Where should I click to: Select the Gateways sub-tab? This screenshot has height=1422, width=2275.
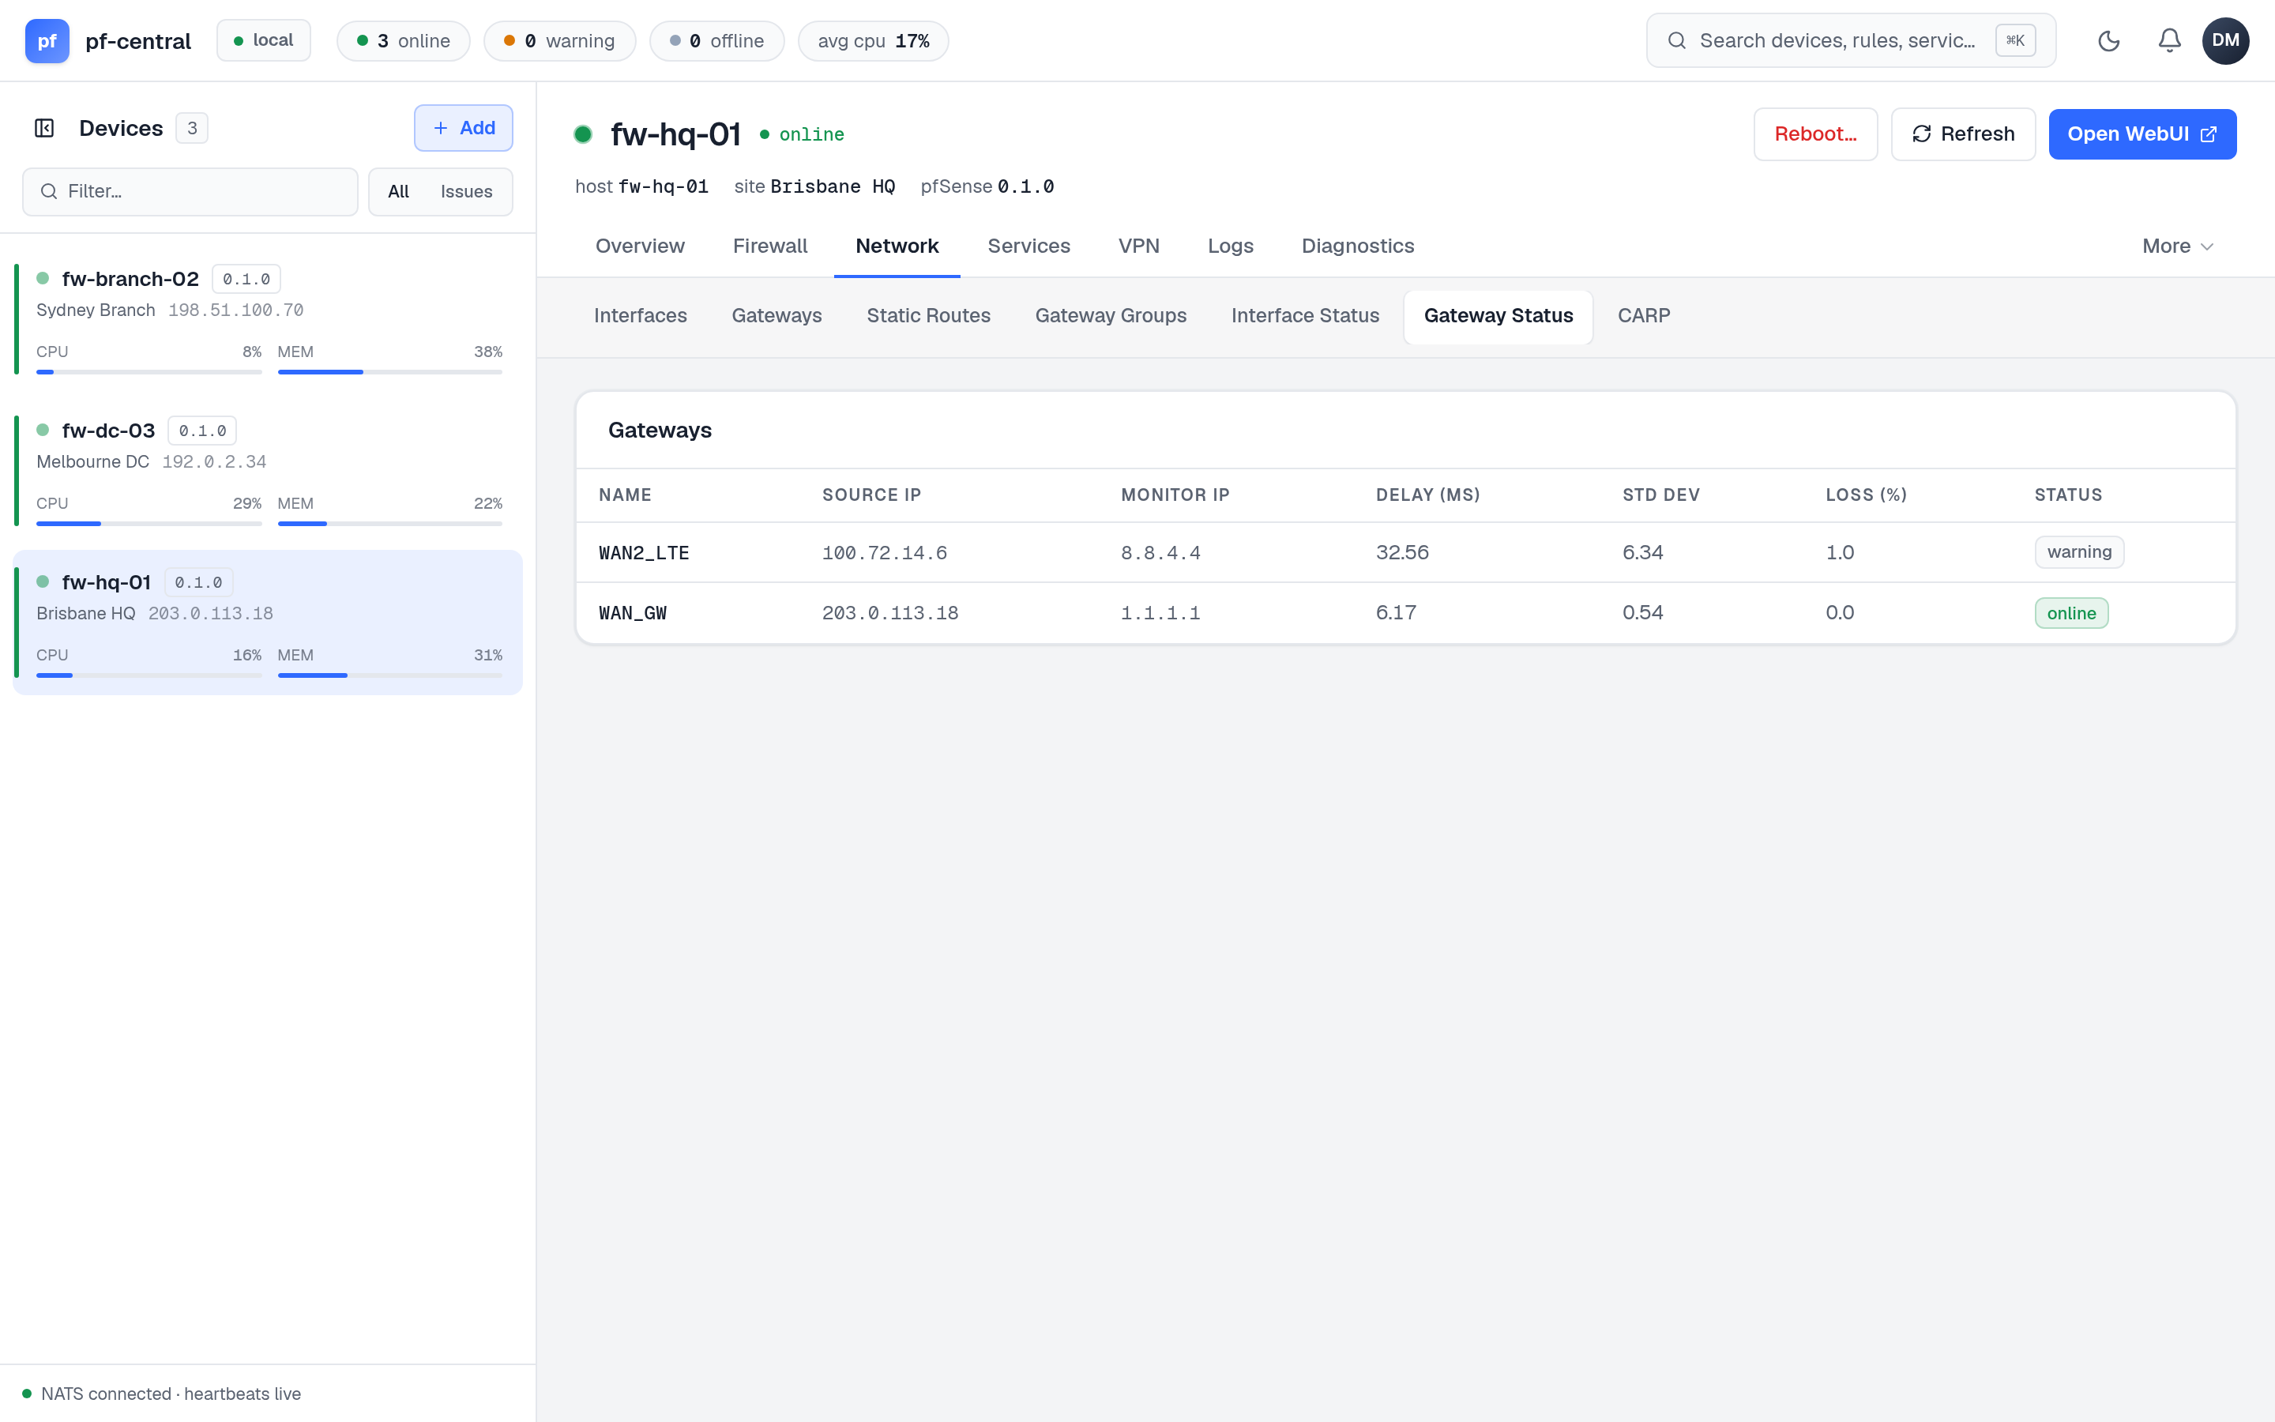[777, 316]
